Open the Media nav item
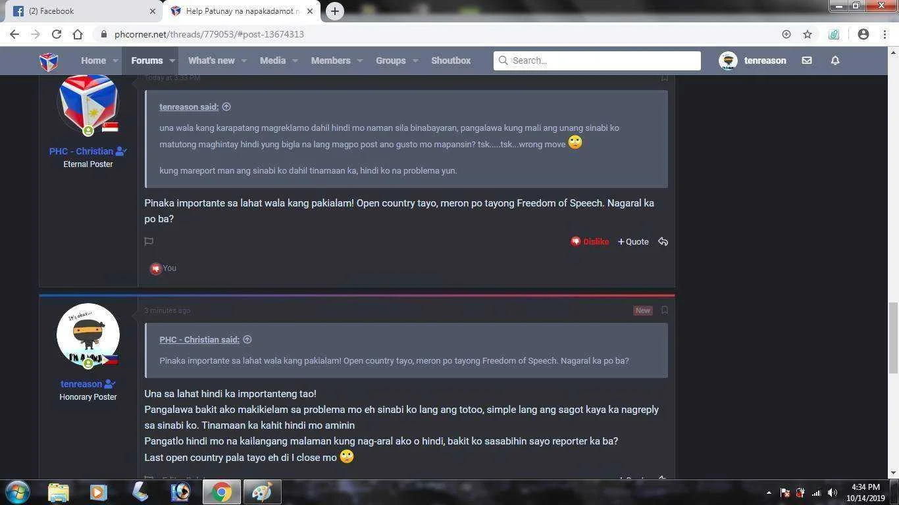899x505 pixels. click(272, 60)
